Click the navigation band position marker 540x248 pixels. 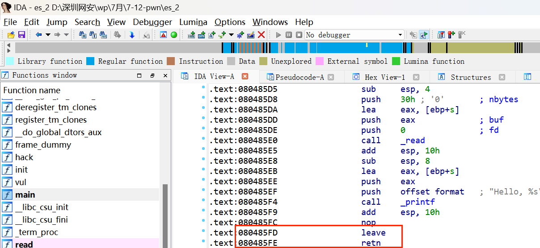point(367,45)
